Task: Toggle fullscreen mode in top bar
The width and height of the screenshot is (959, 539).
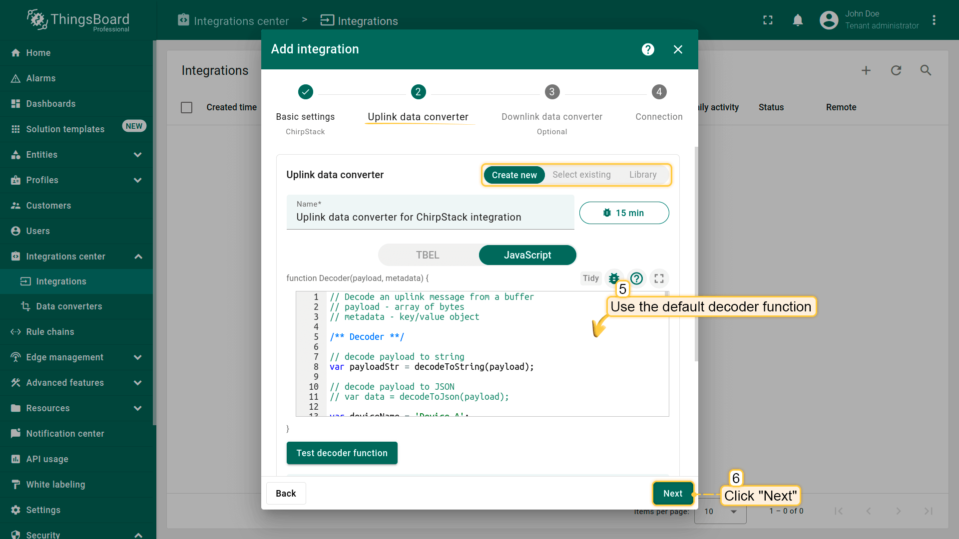Action: (768, 20)
